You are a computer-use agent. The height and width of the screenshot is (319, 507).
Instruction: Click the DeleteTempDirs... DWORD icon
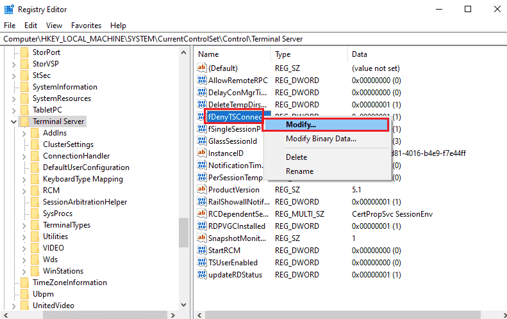tap(202, 104)
